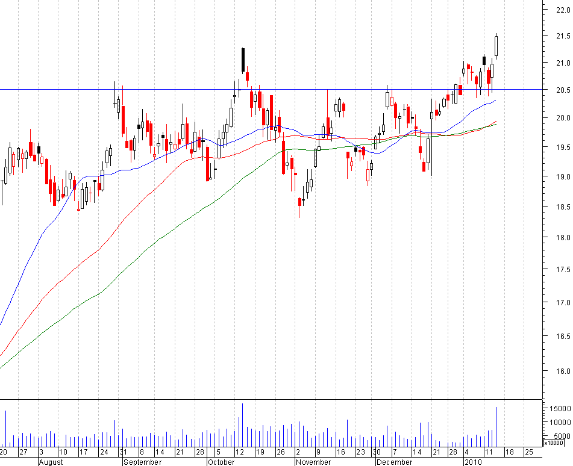The height and width of the screenshot is (466, 573).
Task: Click the 26 date label on time axis
Action: [280, 452]
